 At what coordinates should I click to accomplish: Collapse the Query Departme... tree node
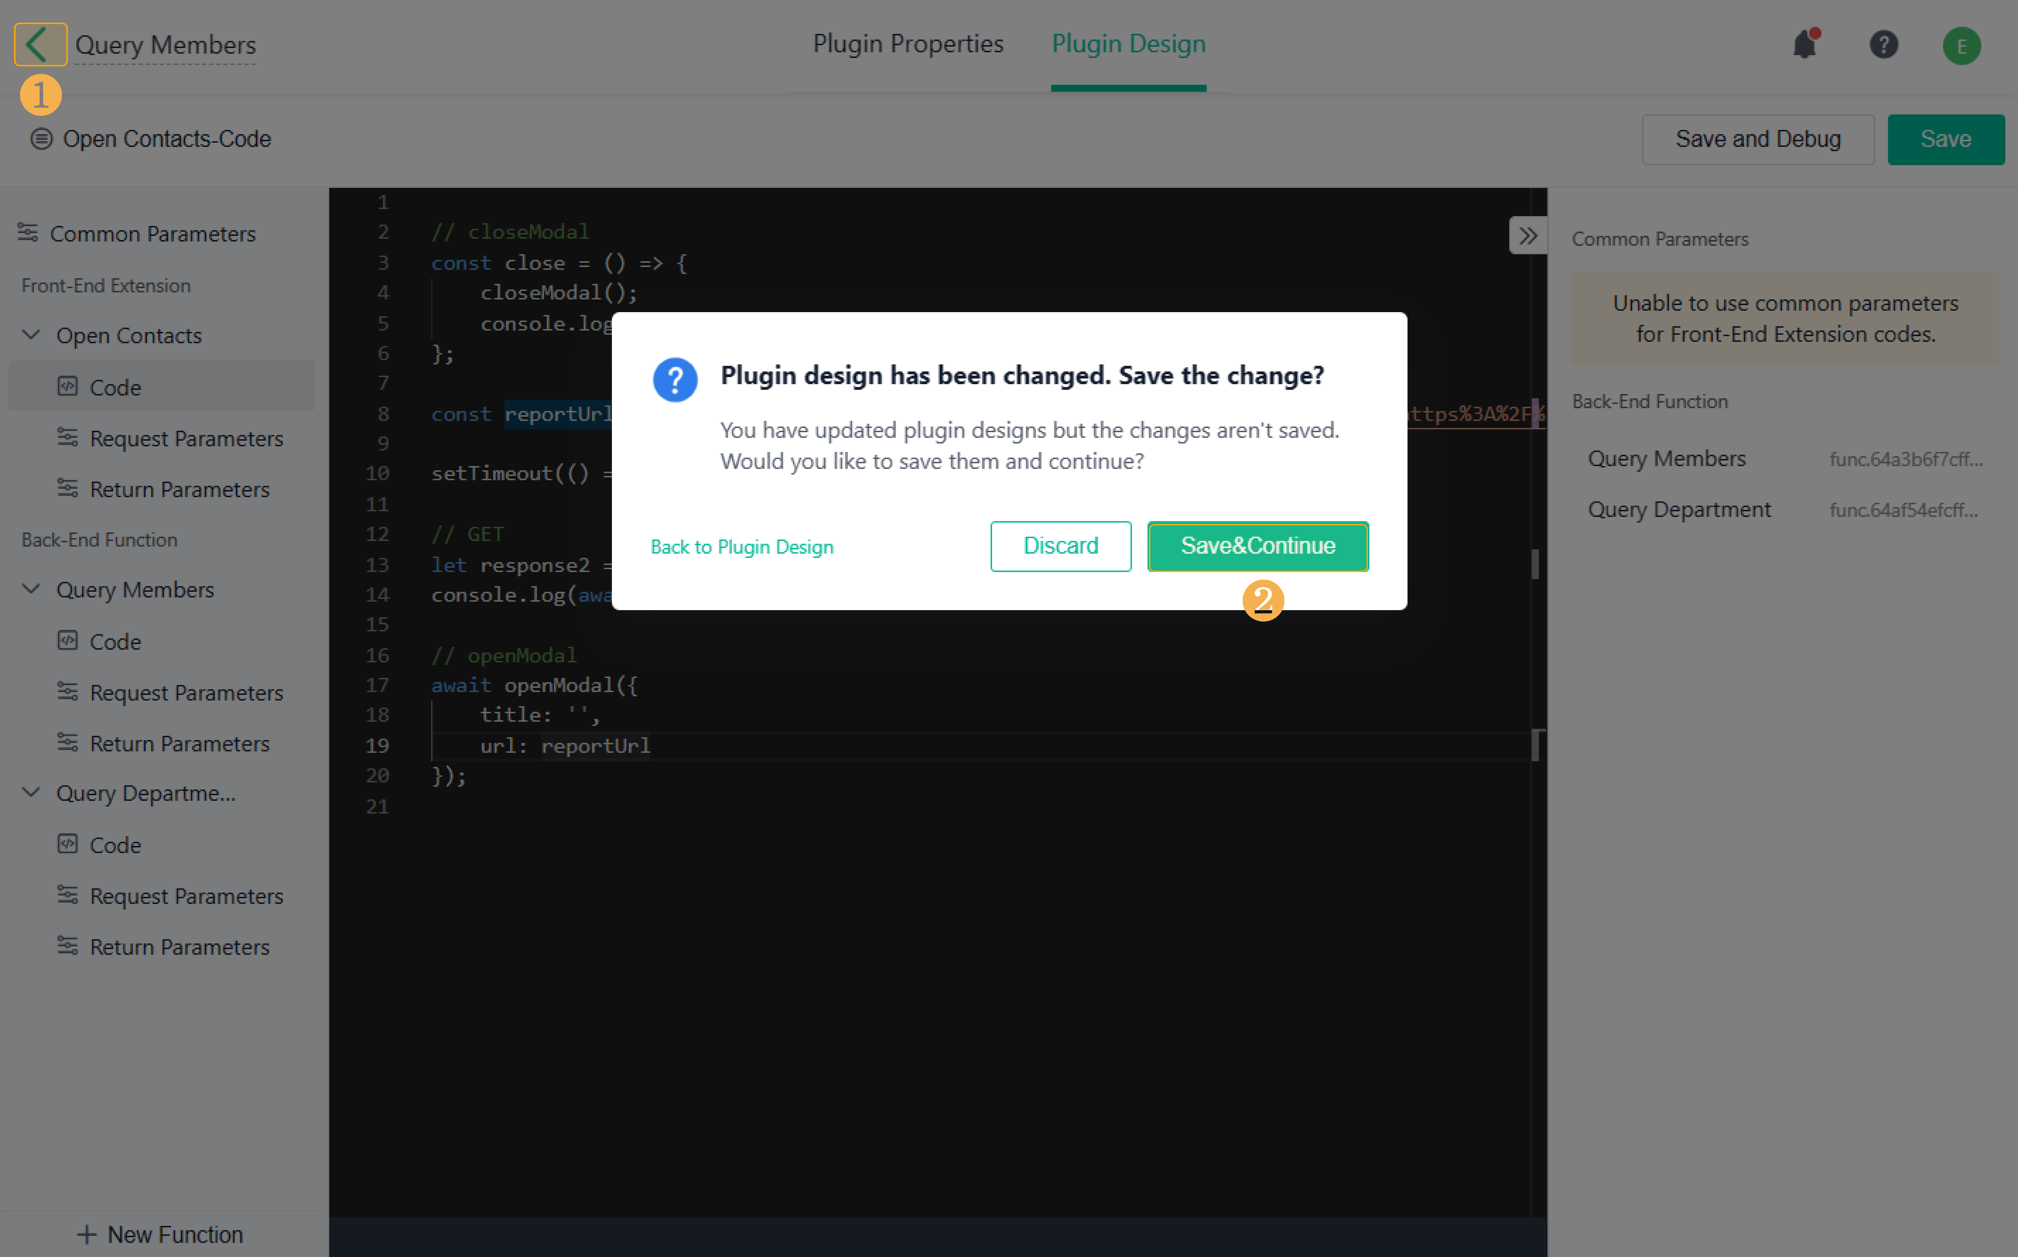pos(31,792)
